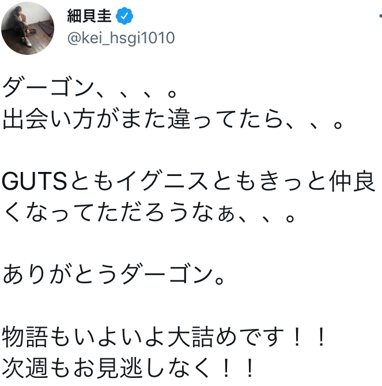382x386 pixels.
Task: Click the line 物語もいよいよ大詰めです
Action: point(164,336)
